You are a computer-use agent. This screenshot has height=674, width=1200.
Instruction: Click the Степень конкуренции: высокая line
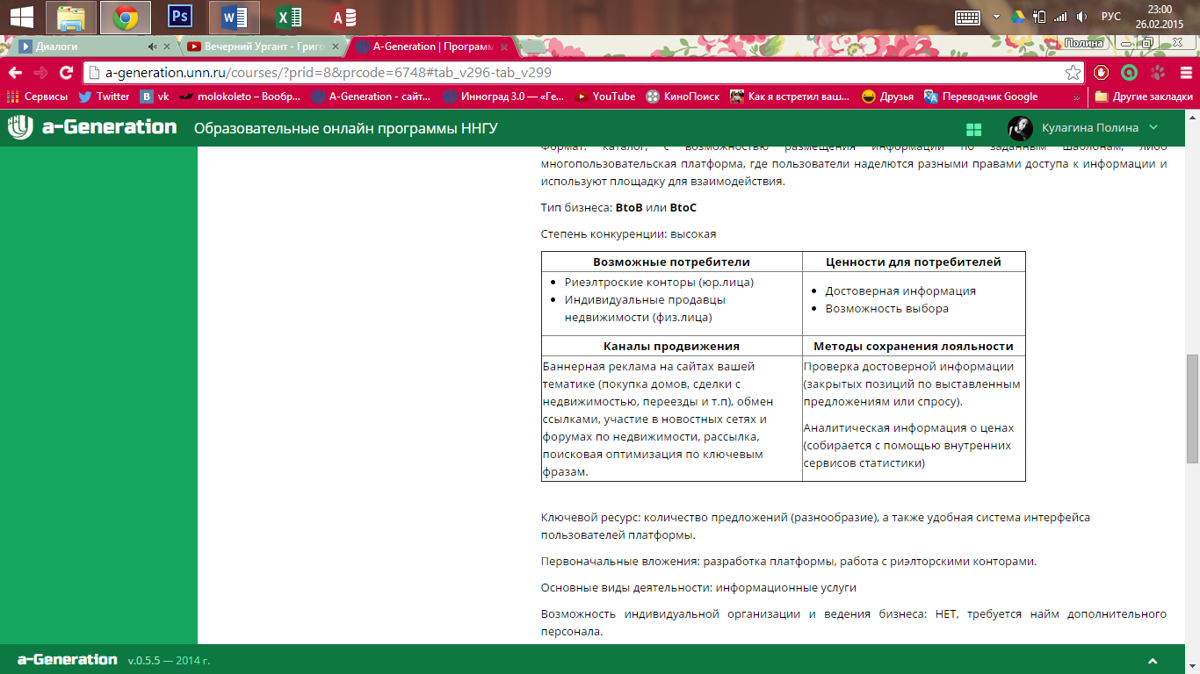(629, 234)
